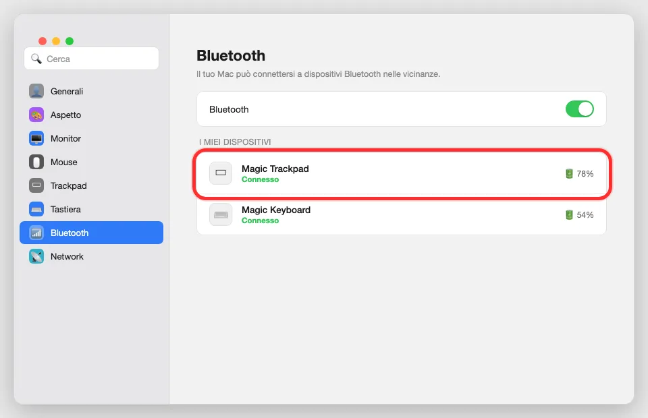The width and height of the screenshot is (648, 418).
Task: Click the Mouse sidebar icon
Action: click(36, 162)
